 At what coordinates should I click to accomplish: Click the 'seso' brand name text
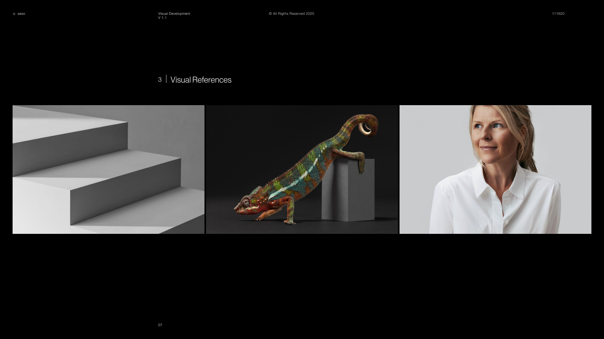(x=21, y=13)
